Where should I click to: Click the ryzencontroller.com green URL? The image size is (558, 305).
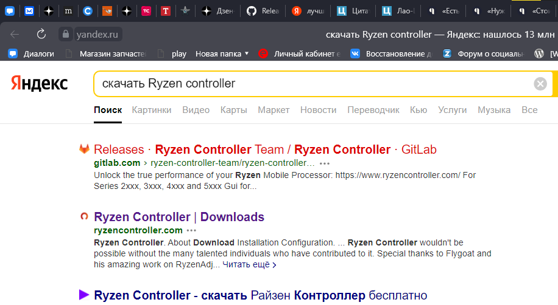click(138, 230)
